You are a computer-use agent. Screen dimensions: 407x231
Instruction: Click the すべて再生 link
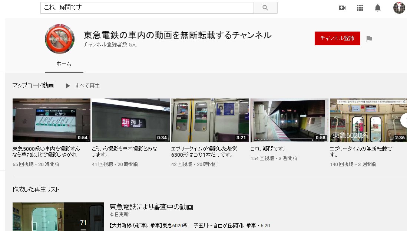pos(87,86)
